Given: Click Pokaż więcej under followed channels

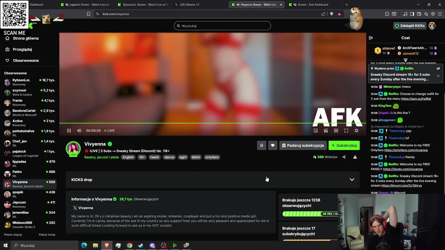Looking at the screenshot, I should point(13,235).
